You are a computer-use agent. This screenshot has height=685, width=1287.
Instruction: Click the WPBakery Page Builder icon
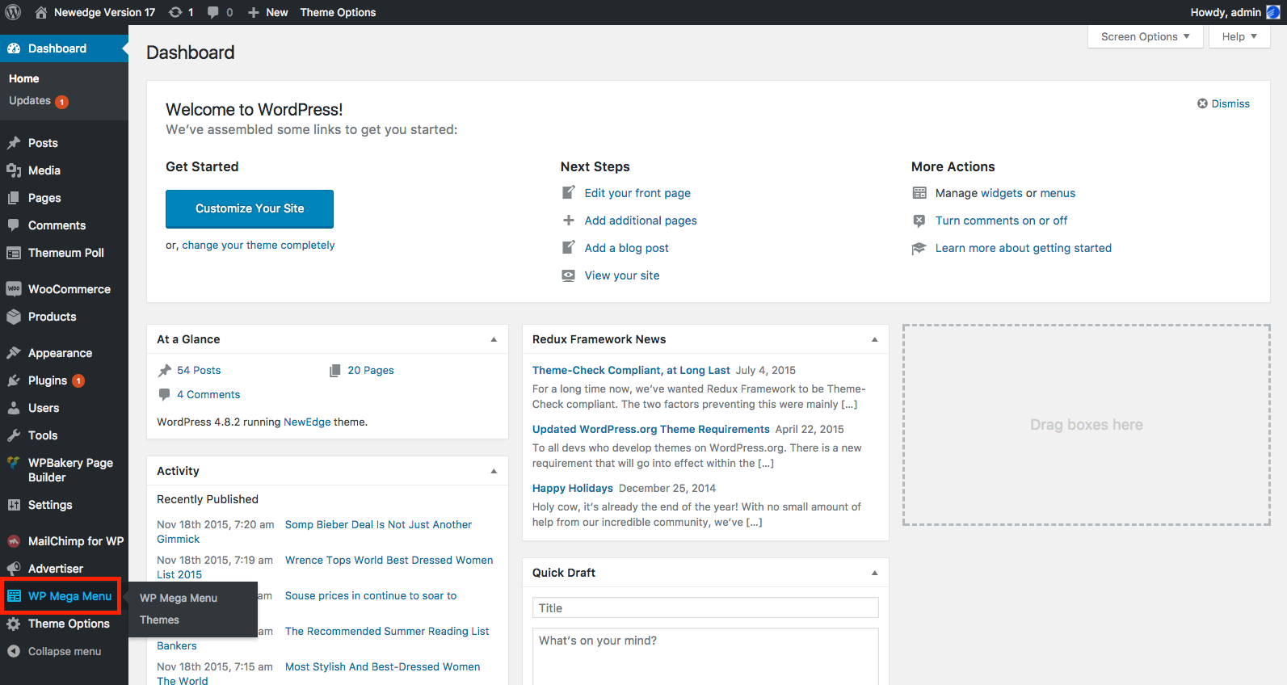(x=14, y=463)
